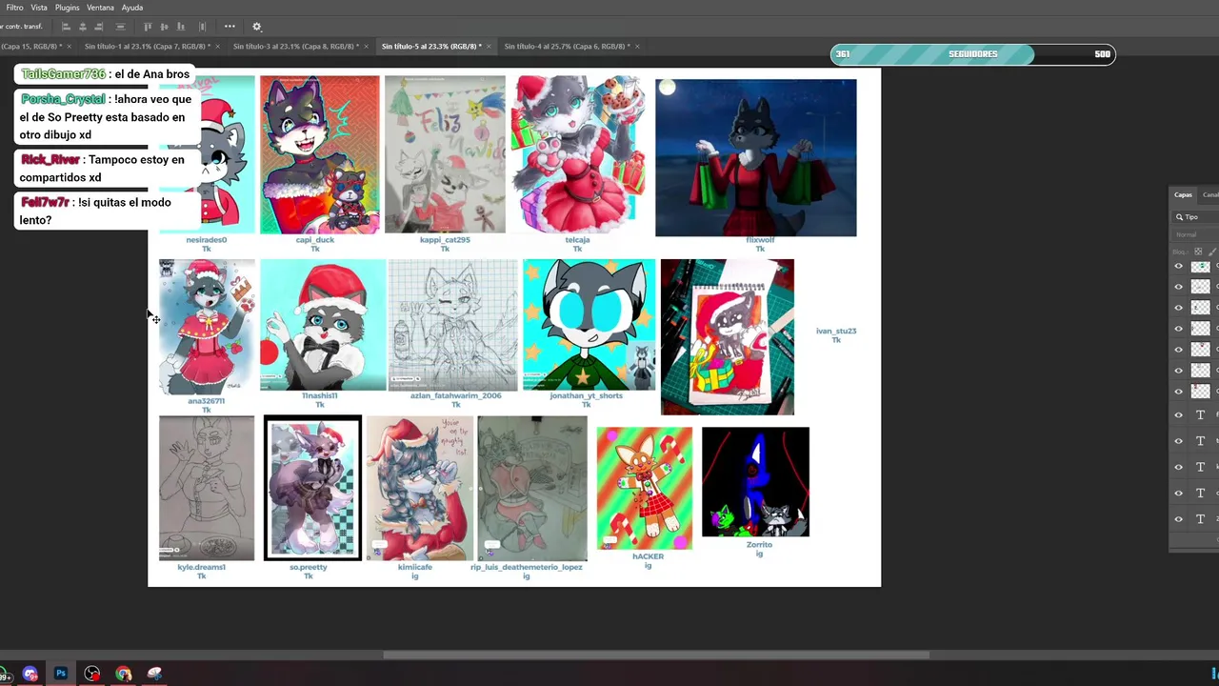
Task: Toggle visibility of the first text layer
Action: tap(1178, 415)
